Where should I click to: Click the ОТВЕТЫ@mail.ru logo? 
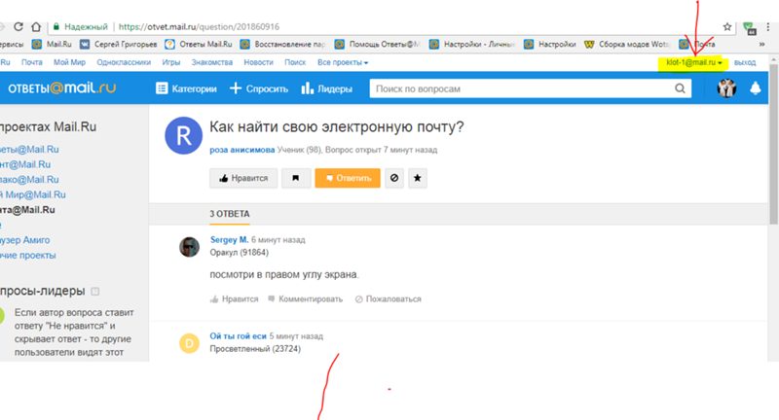point(61,88)
